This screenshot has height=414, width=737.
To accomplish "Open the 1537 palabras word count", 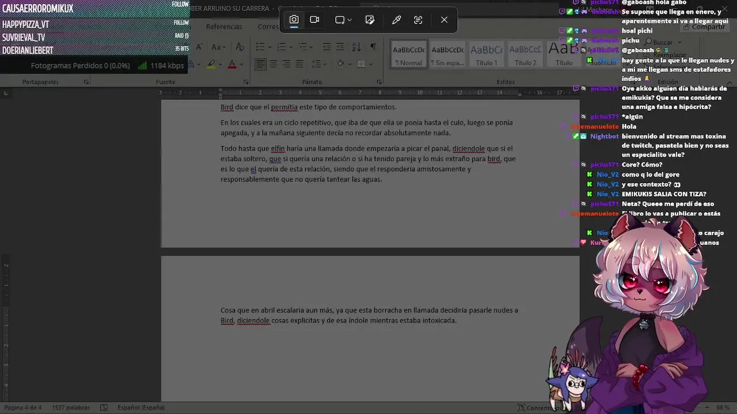I will (x=71, y=408).
